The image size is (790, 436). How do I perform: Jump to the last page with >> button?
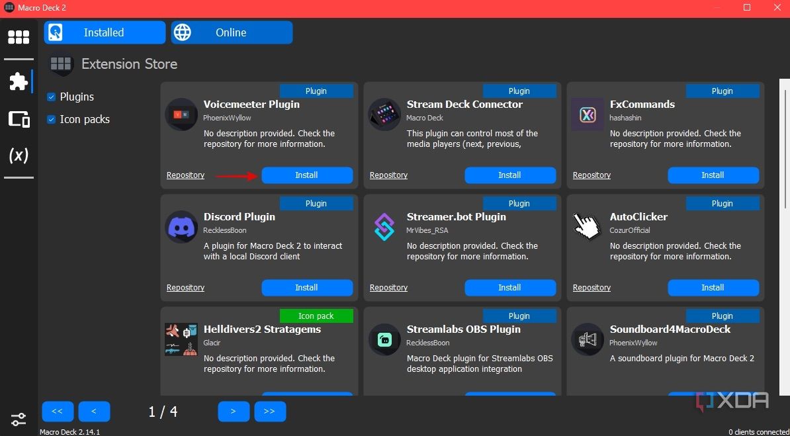pos(270,411)
